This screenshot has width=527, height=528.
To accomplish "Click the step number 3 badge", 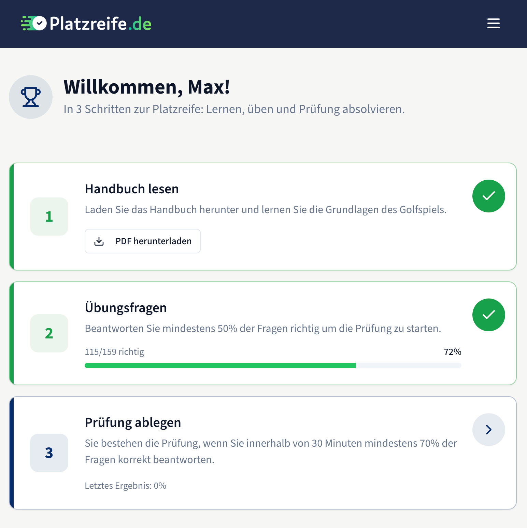I will click(49, 453).
